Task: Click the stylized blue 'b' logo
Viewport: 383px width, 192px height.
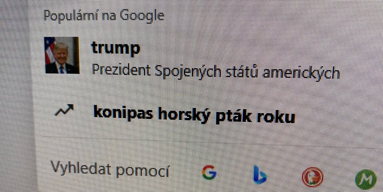Action: pos(260,175)
